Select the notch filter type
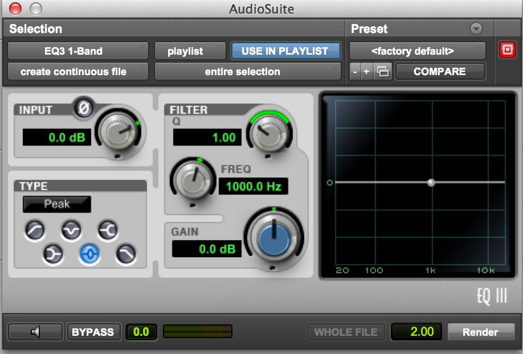Viewport: 523px width, 354px height. [x=72, y=230]
